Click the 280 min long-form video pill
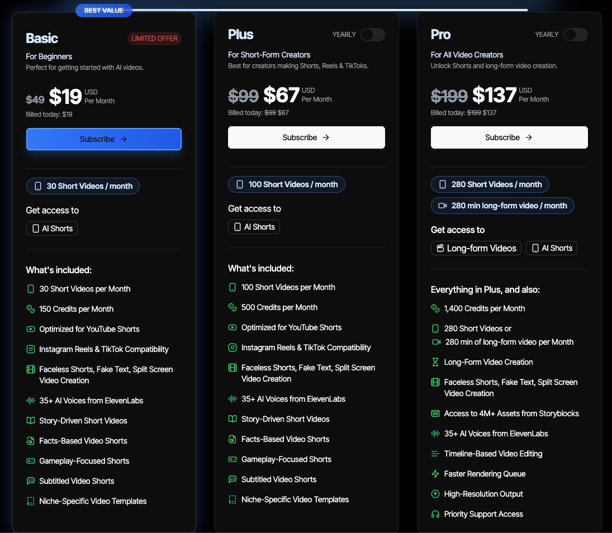Viewport: 612px width, 533px height. point(502,206)
